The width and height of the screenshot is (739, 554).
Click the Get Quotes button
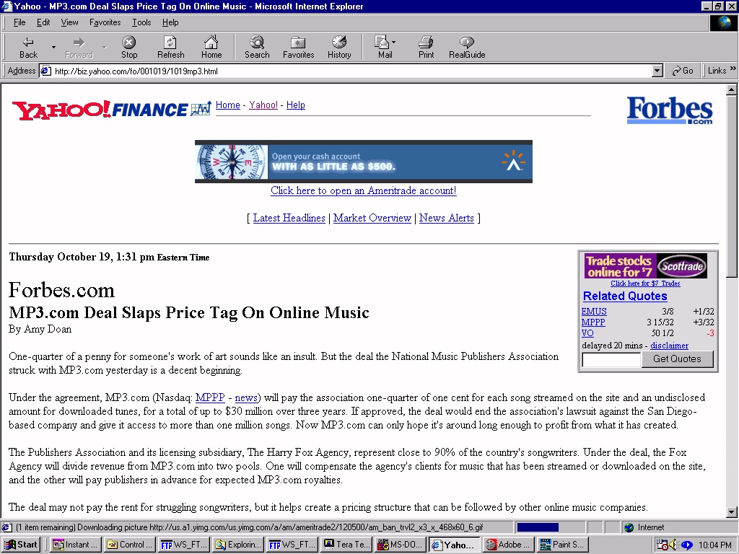click(x=677, y=359)
